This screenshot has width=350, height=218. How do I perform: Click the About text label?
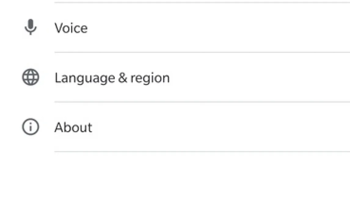pyautogui.click(x=73, y=127)
